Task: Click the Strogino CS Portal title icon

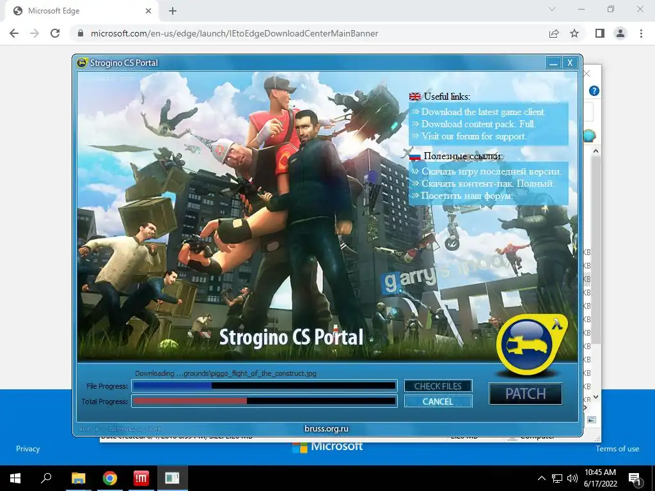Action: (x=83, y=63)
